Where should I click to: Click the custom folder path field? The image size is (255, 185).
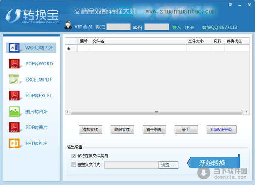pyautogui.click(x=131, y=165)
